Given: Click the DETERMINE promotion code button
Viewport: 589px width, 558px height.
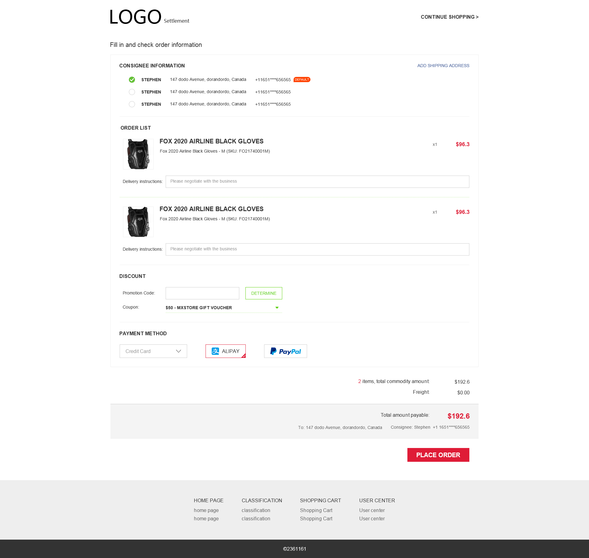Looking at the screenshot, I should 264,293.
